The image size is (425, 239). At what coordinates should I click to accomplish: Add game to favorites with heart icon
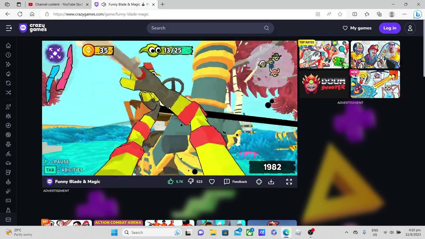pyautogui.click(x=212, y=182)
